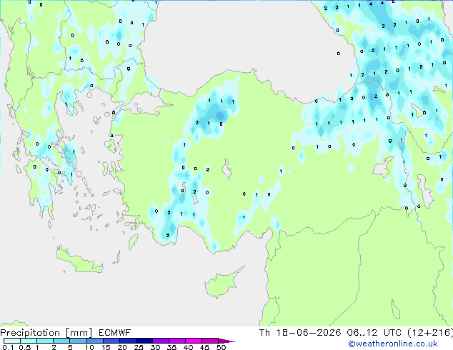Select the 20–25 mm legend color box
The width and height of the screenshot is (453, 350).
coord(127,341)
